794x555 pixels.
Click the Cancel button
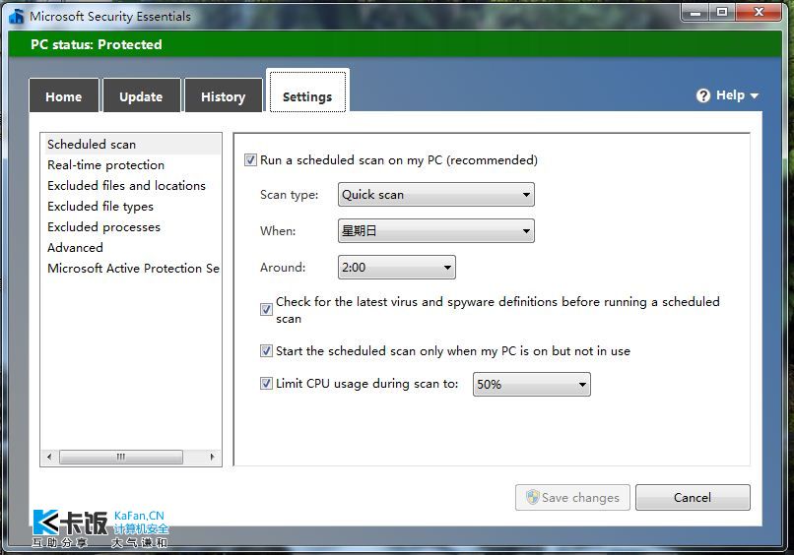coord(693,497)
